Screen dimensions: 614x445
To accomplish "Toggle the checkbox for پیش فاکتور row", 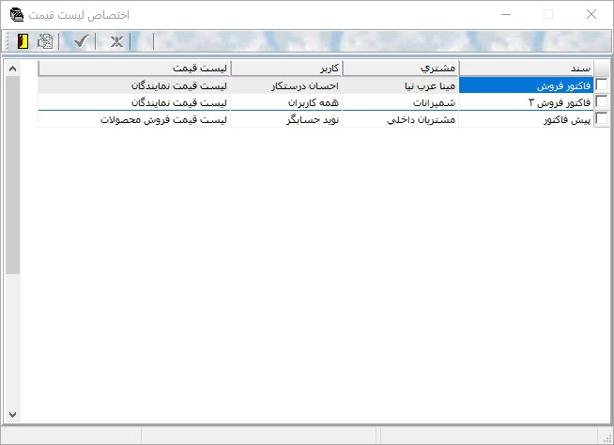I will pyautogui.click(x=602, y=119).
